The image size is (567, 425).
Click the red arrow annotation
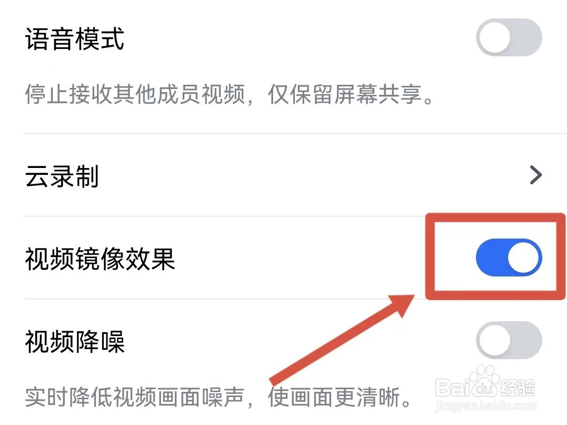[x=341, y=339]
